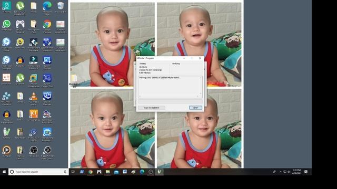This screenshot has height=189, width=337.
Task: Expand hidden system tray icons
Action: 281,172
